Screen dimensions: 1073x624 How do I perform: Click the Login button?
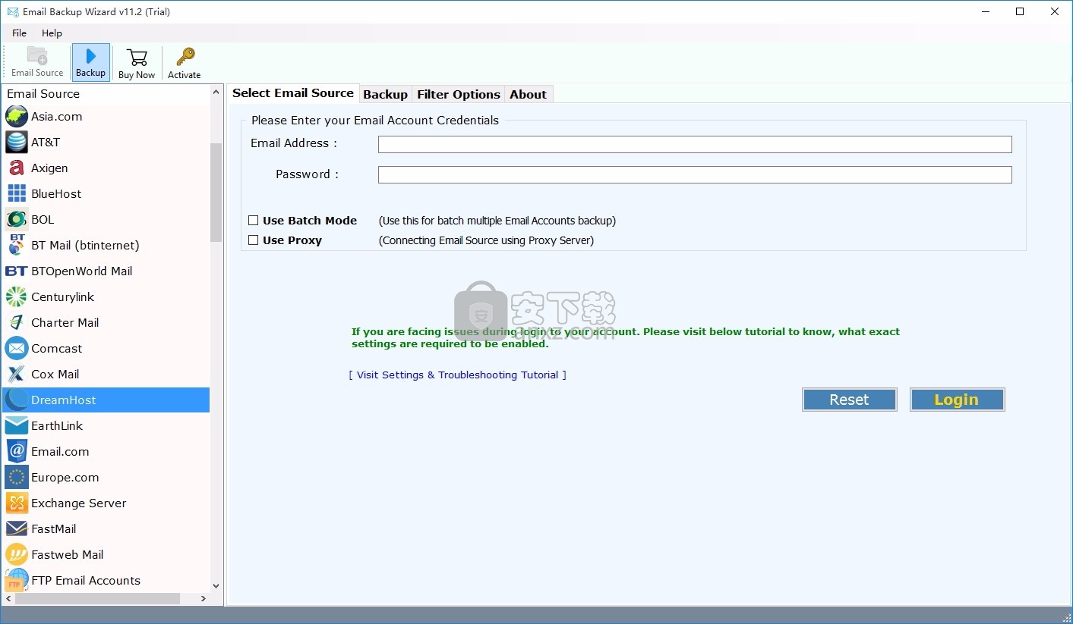957,400
